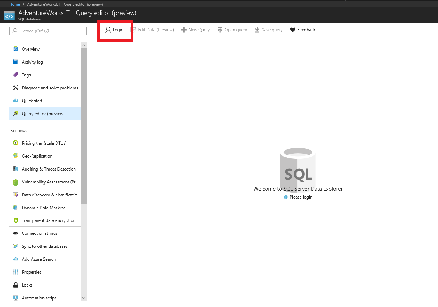Screen dimensions: 438x307
Task: Click the Vulnerability Assessment shield icon
Action: (15, 182)
